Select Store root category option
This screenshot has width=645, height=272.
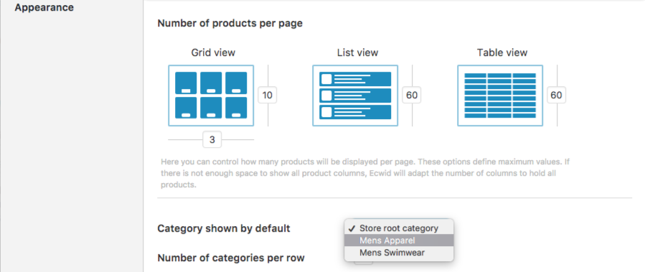click(399, 228)
